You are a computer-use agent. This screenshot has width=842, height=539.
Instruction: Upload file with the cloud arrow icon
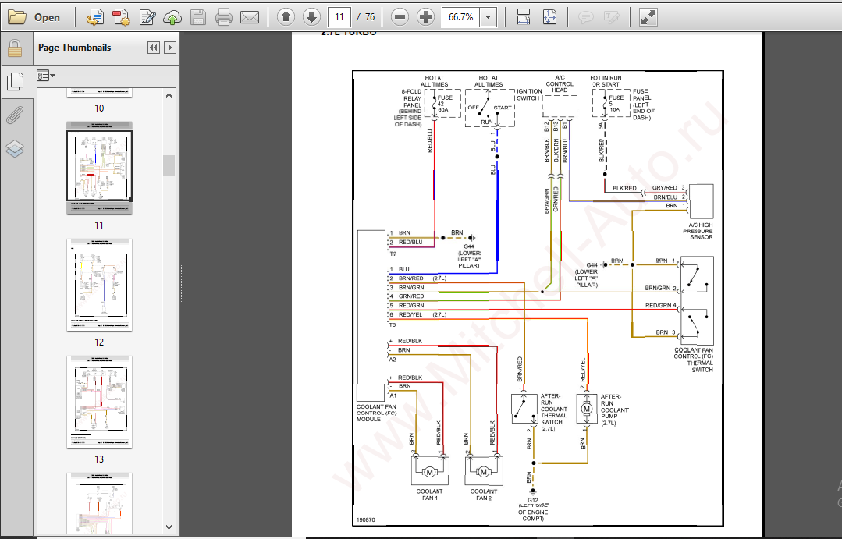tap(172, 17)
